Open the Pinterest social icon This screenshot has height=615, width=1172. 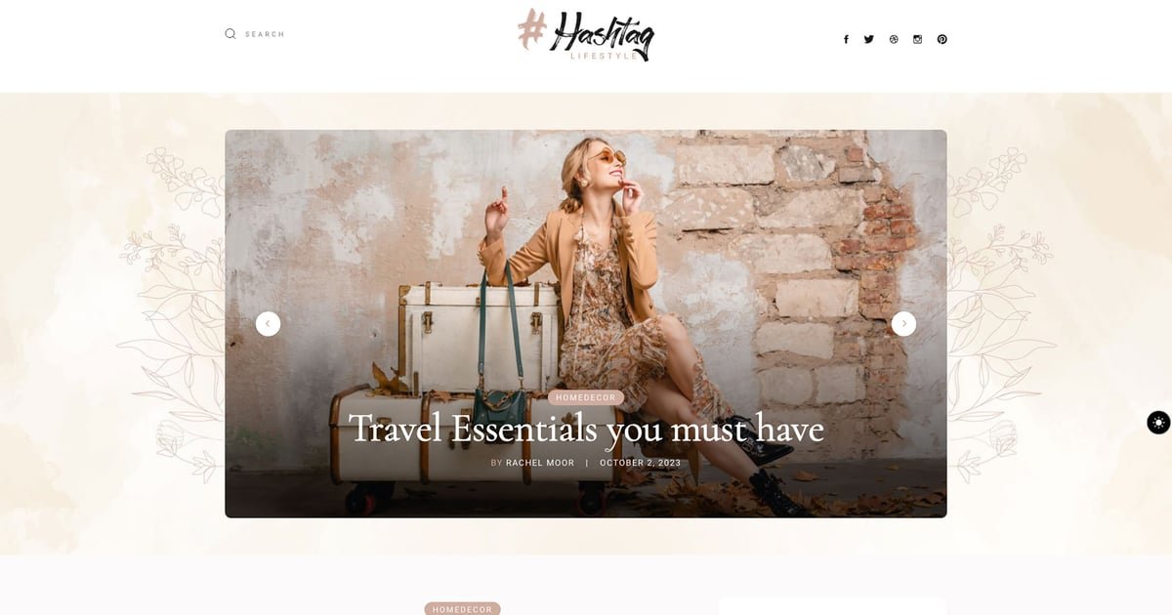pos(942,39)
